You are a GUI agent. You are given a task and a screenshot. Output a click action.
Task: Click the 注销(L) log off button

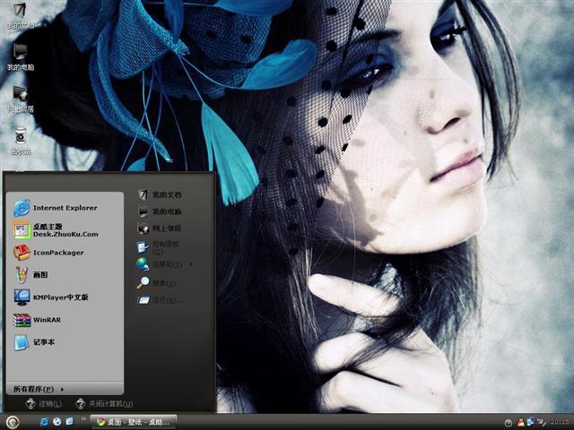tap(43, 404)
